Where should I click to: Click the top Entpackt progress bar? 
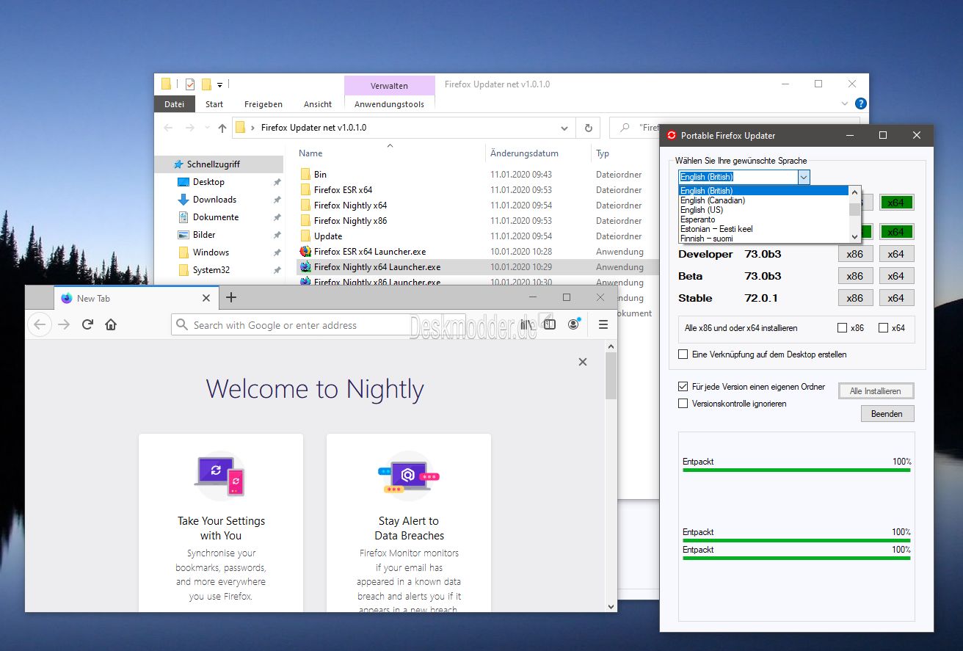click(x=796, y=470)
